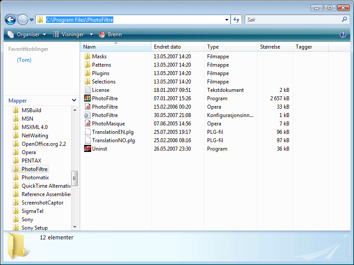
Task: Select ScreenshotCaptor in the folder tree
Action: [42, 203]
